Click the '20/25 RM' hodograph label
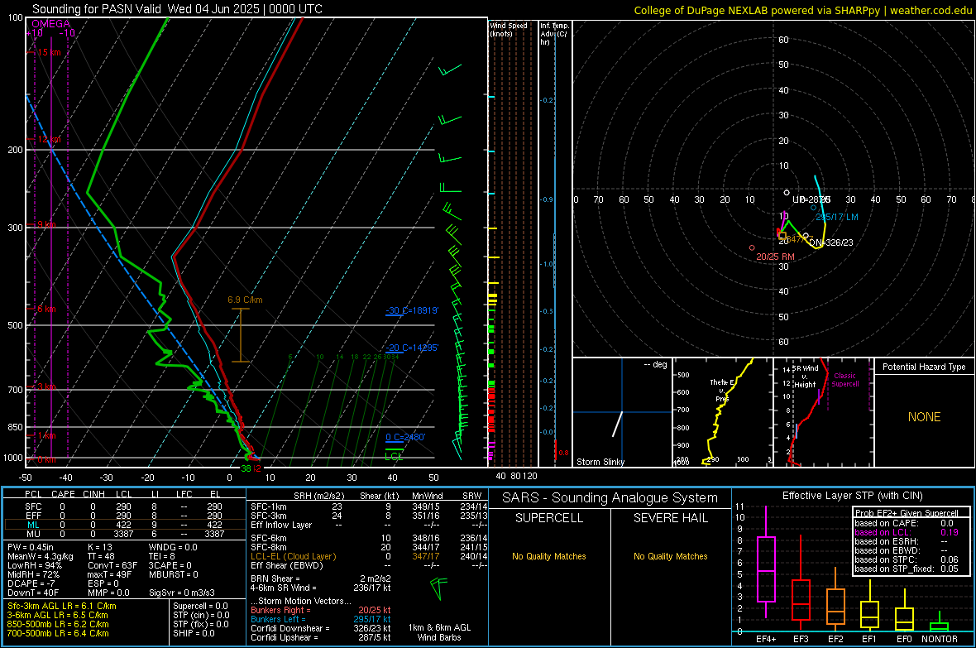Screen dimensions: 976x648 [x=775, y=257]
